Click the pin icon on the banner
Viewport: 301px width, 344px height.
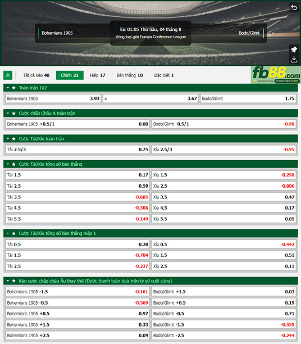[294, 49]
